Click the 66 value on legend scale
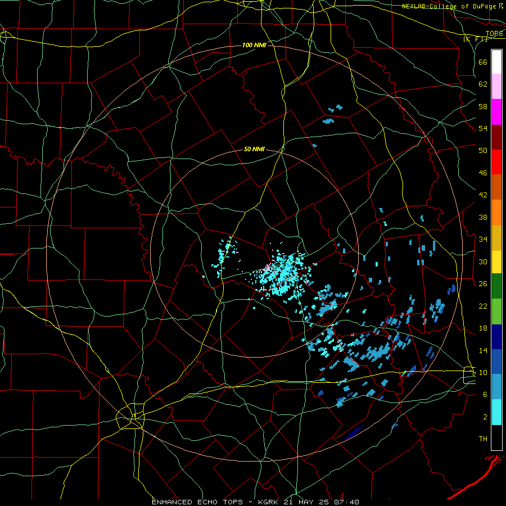Viewport: 506px width, 506px height. pos(483,62)
